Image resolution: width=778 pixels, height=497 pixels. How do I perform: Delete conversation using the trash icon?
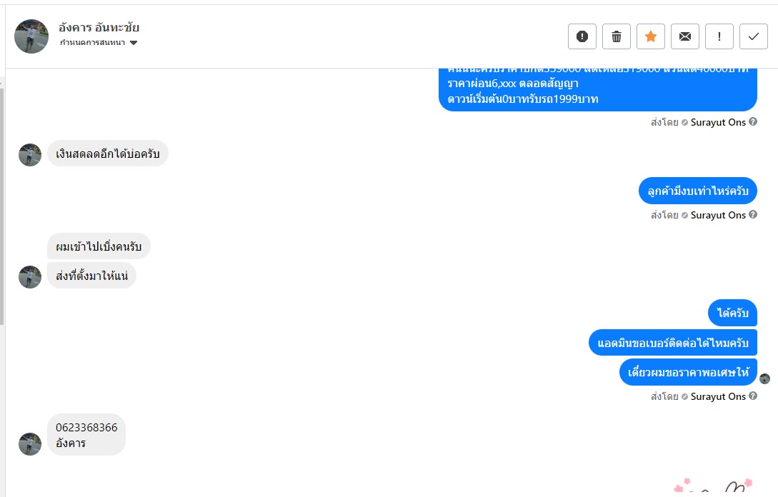tap(617, 36)
